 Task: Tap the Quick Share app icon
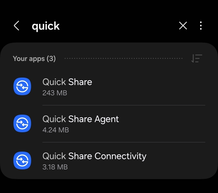22,86
